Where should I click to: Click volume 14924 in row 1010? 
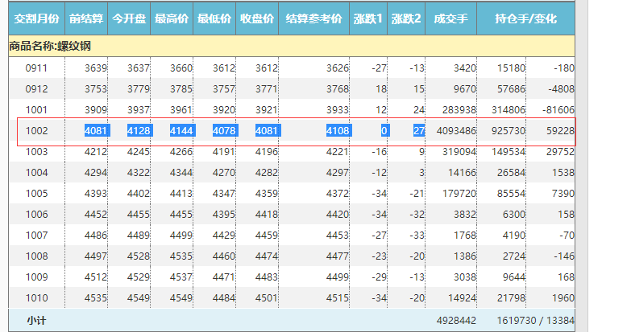[462, 298]
